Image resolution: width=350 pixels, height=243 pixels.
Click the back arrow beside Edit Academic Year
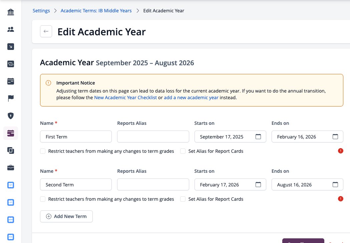pyautogui.click(x=46, y=31)
